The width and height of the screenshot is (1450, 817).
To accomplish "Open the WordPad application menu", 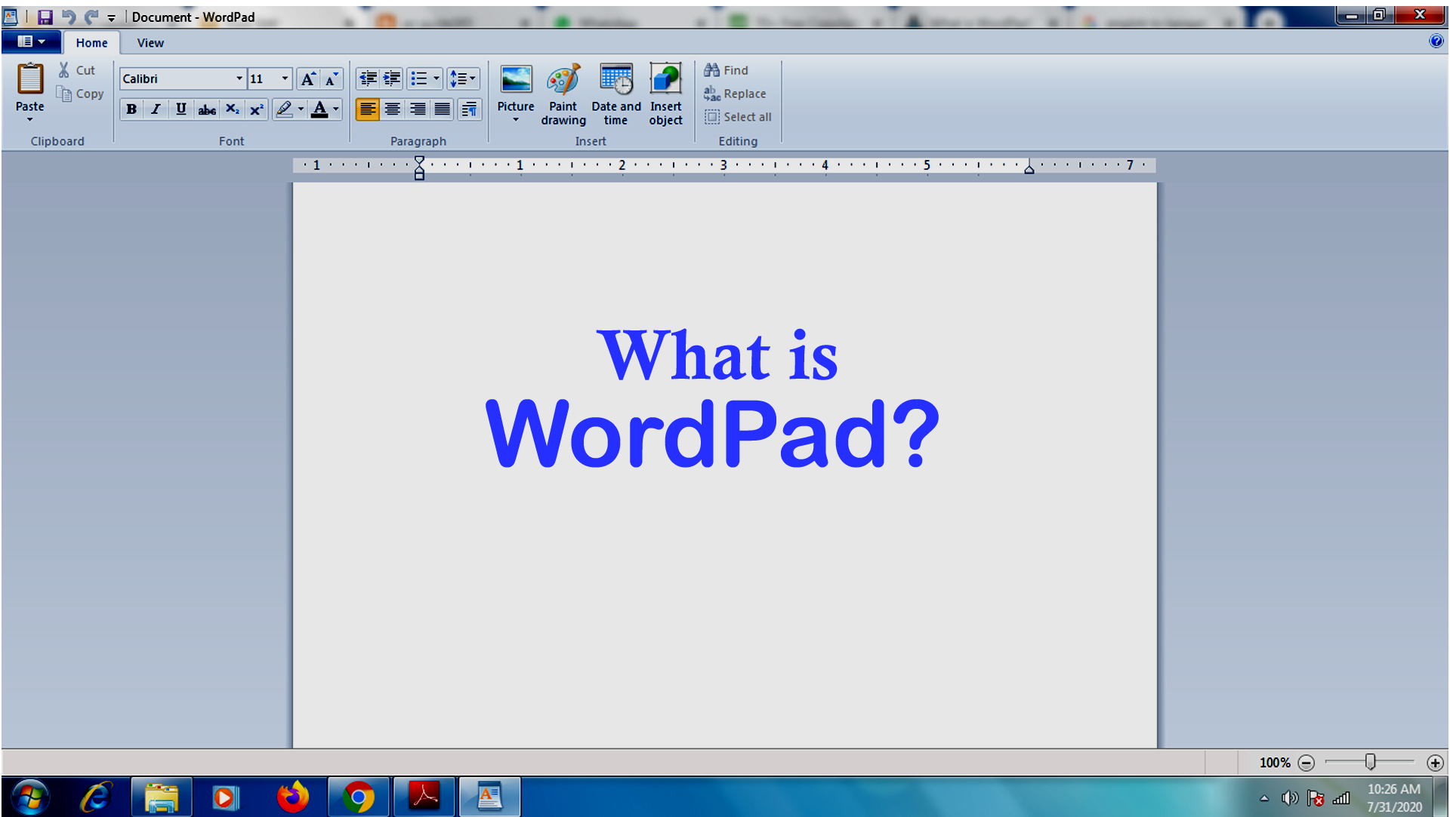I will tap(31, 41).
